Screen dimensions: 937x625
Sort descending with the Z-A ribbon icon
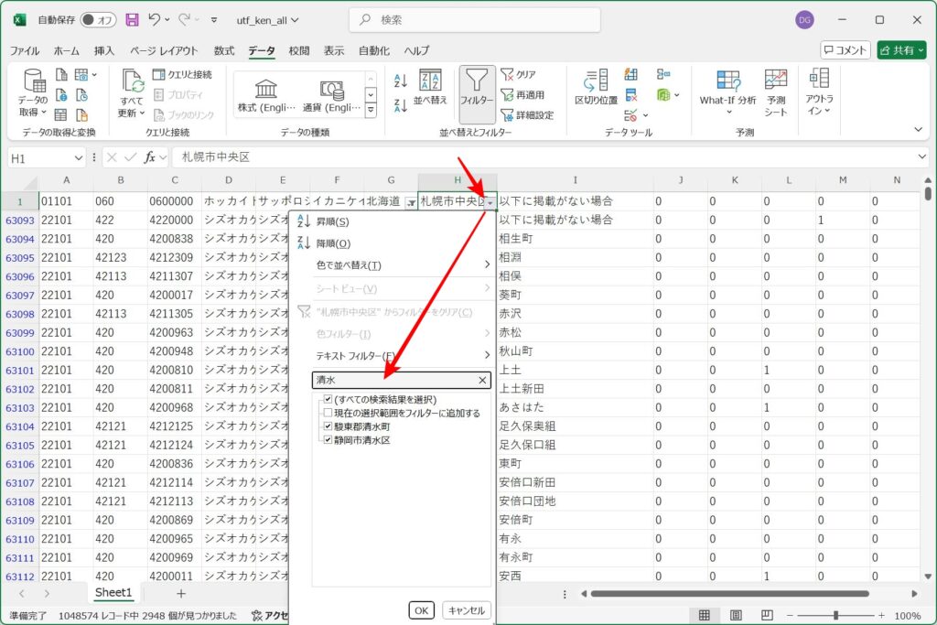(x=401, y=106)
